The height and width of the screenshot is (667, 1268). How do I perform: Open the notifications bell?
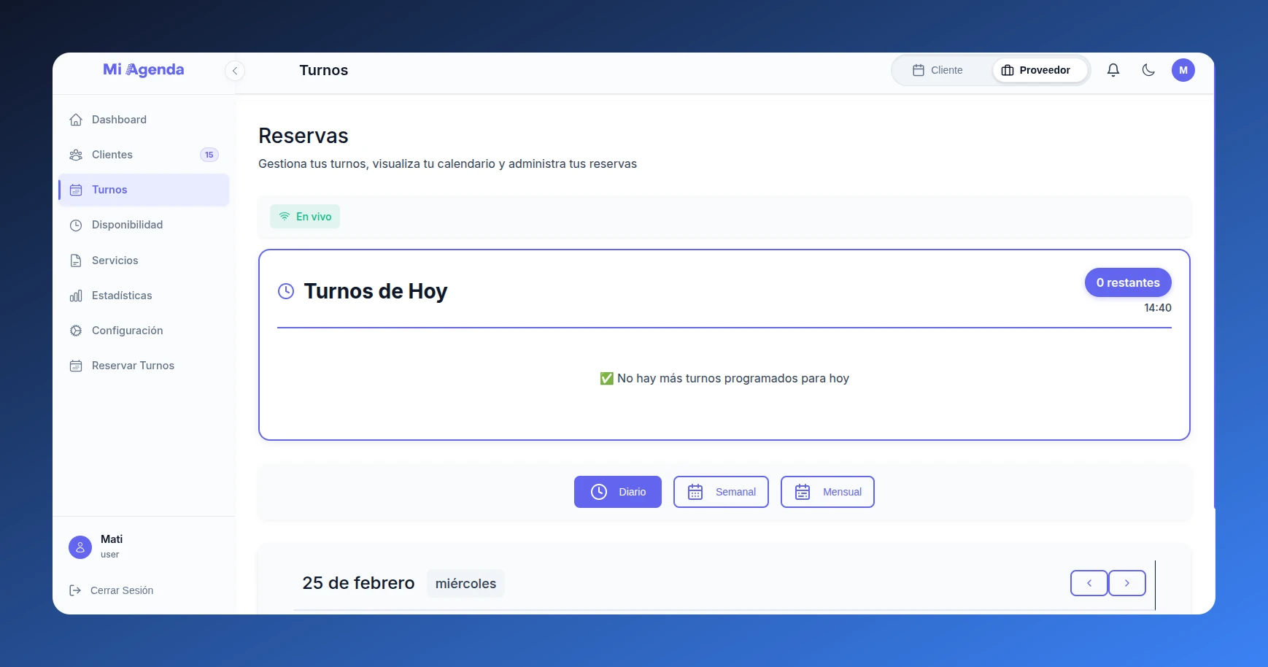[1113, 70]
